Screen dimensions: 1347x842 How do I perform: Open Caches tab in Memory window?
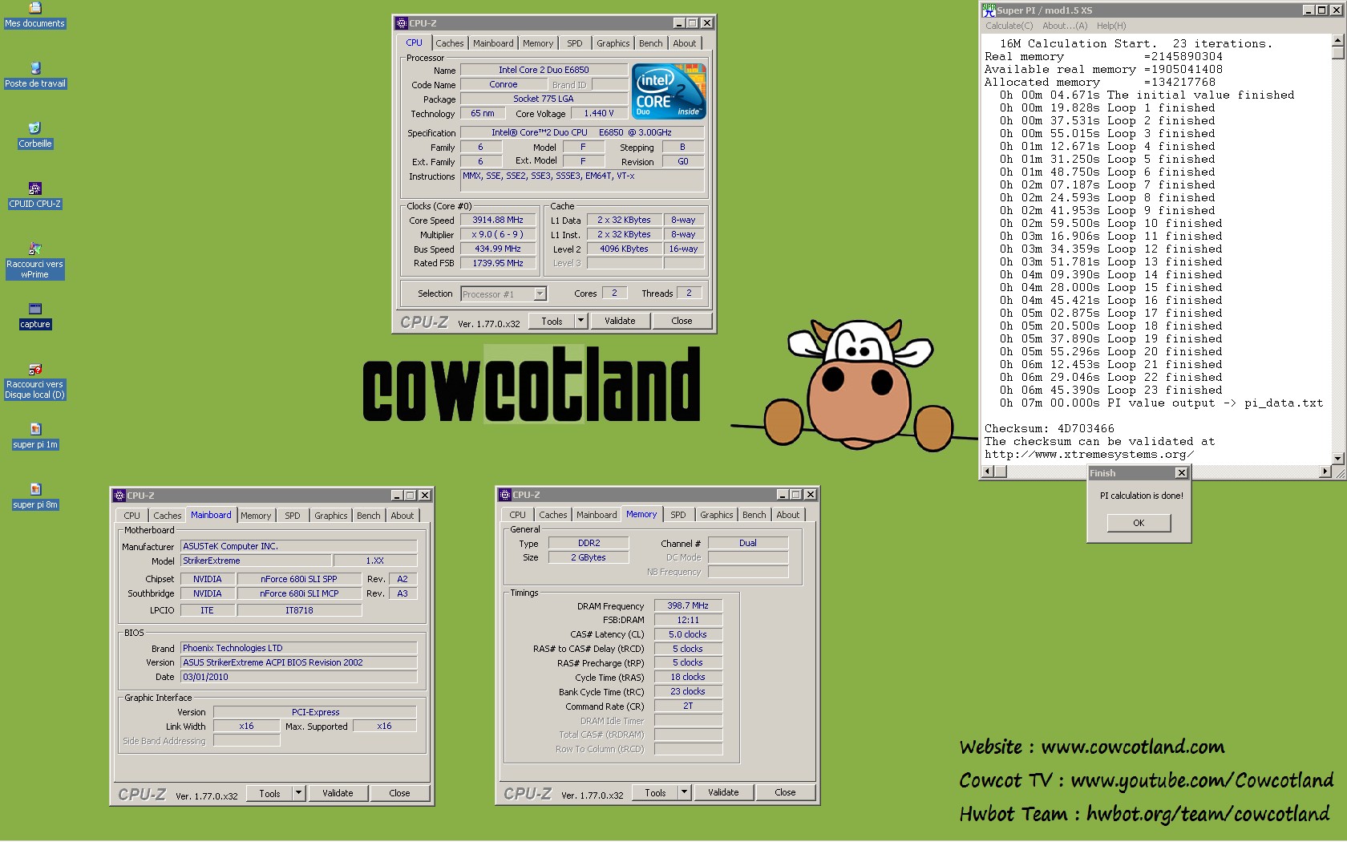pos(552,515)
